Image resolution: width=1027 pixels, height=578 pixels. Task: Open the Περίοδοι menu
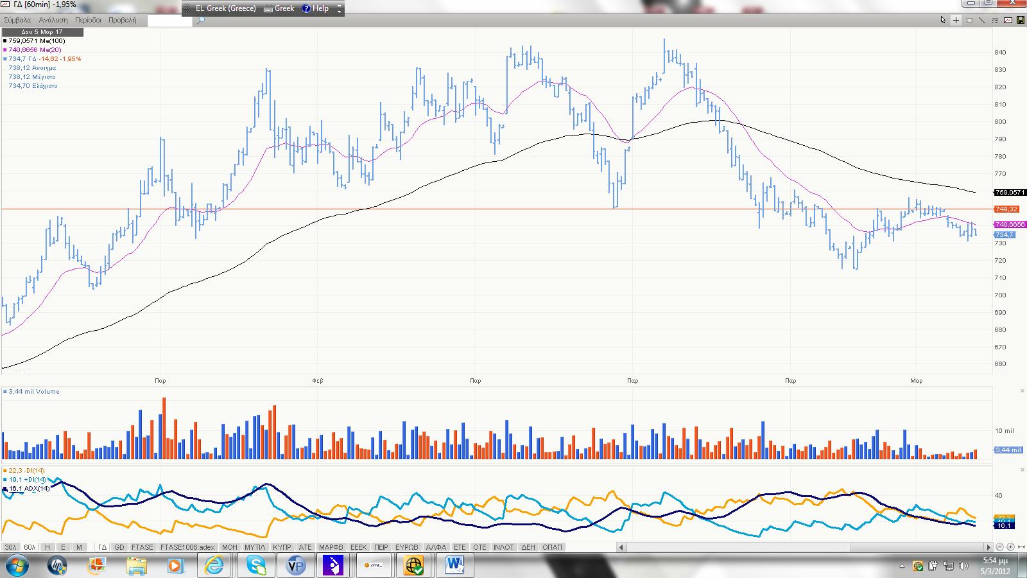88,20
